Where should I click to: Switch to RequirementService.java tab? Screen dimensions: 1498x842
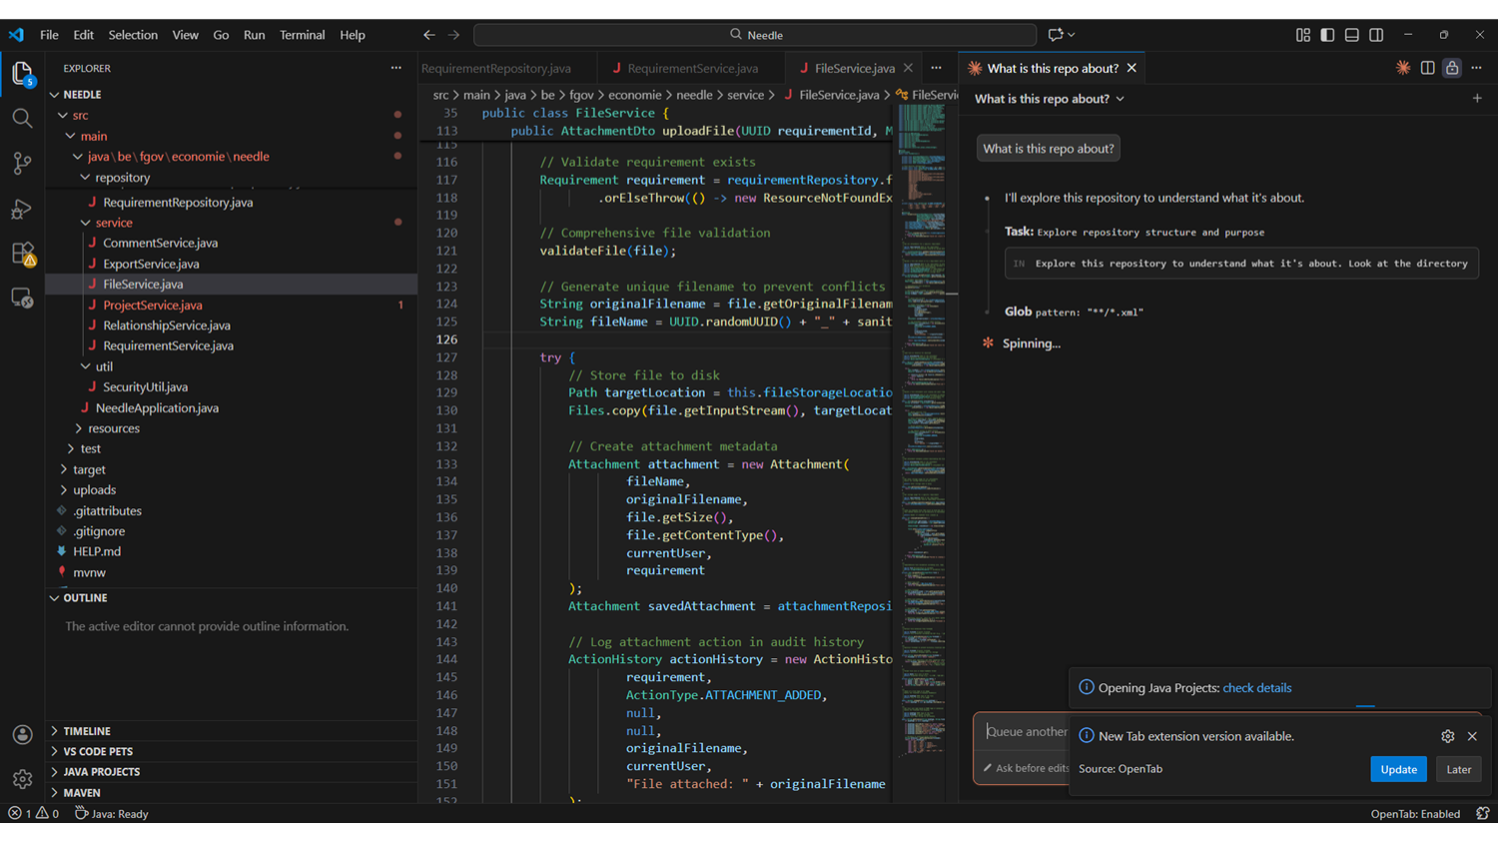(x=692, y=68)
